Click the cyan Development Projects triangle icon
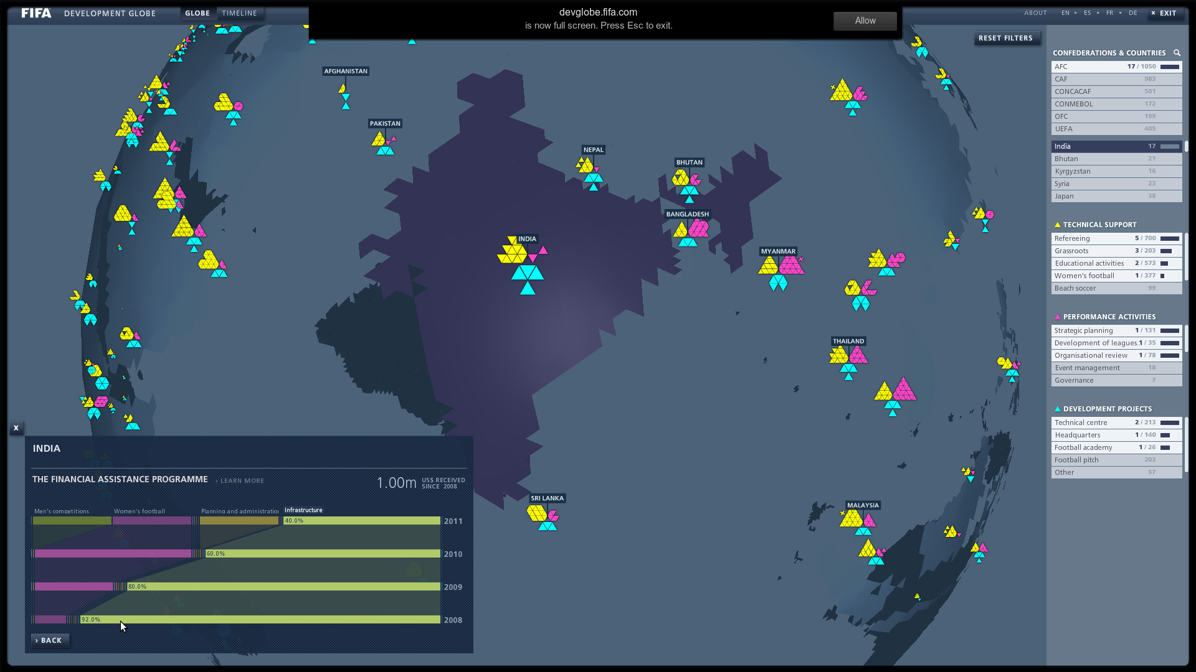 tap(1057, 409)
